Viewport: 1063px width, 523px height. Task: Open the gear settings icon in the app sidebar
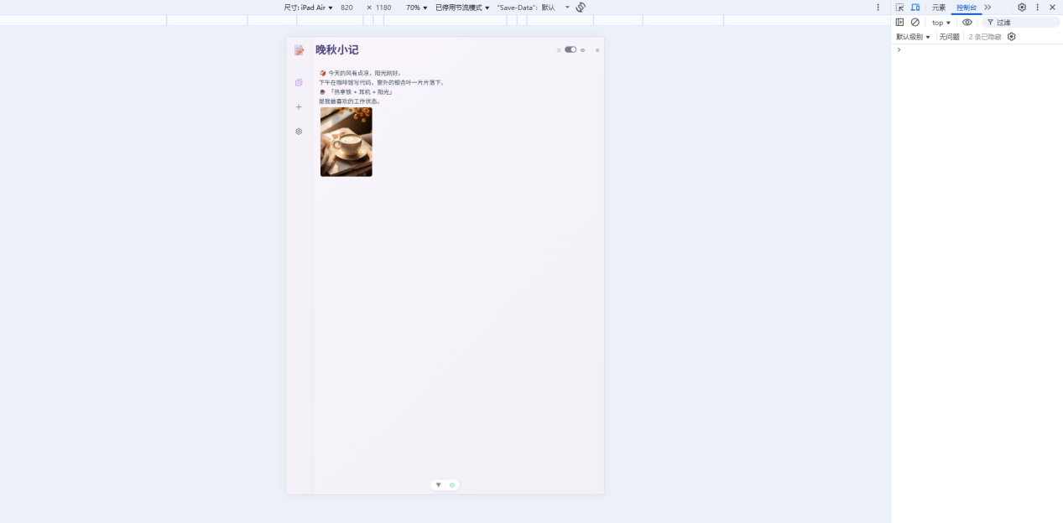[x=299, y=131]
